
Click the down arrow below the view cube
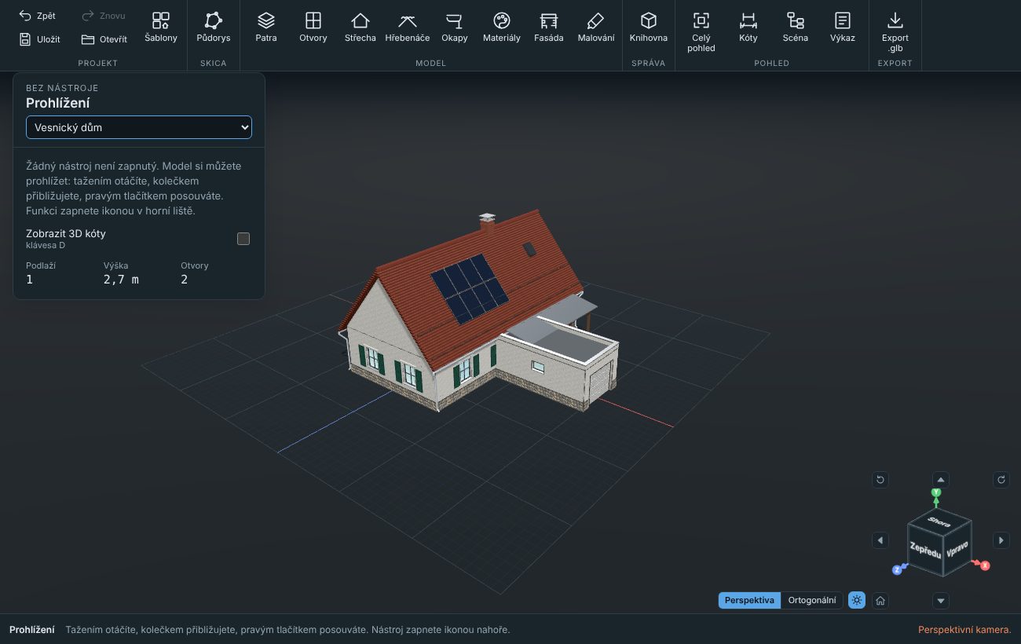tap(941, 602)
